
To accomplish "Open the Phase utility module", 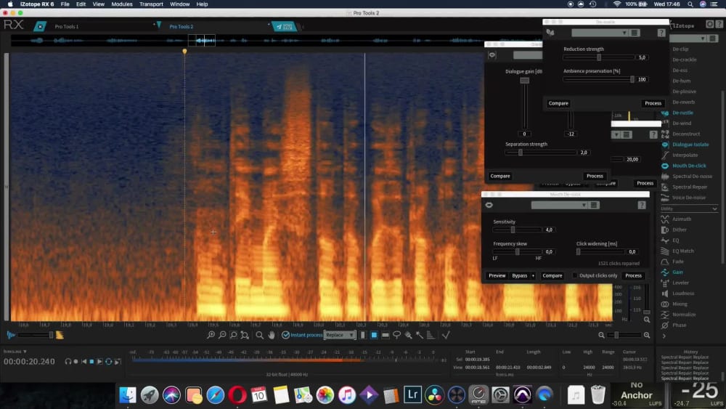I will point(680,325).
